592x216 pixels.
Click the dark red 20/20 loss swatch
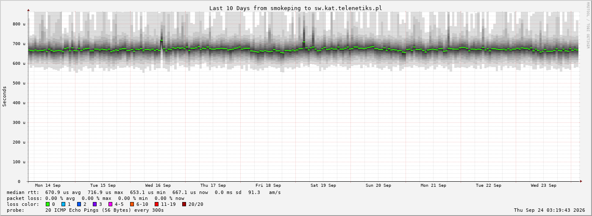pyautogui.click(x=184, y=204)
